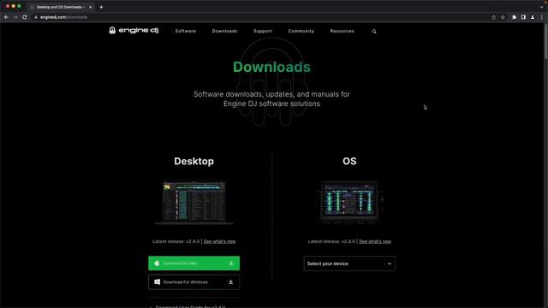Open the extensions puzzle icon

click(x=514, y=17)
